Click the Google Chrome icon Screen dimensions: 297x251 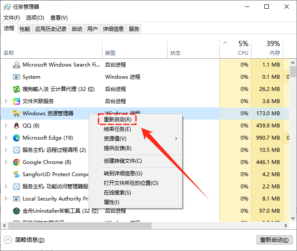(16, 162)
